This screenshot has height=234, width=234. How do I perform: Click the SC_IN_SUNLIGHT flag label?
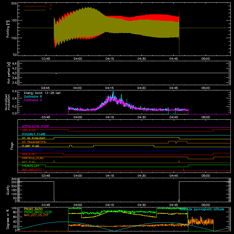click(x=34, y=138)
